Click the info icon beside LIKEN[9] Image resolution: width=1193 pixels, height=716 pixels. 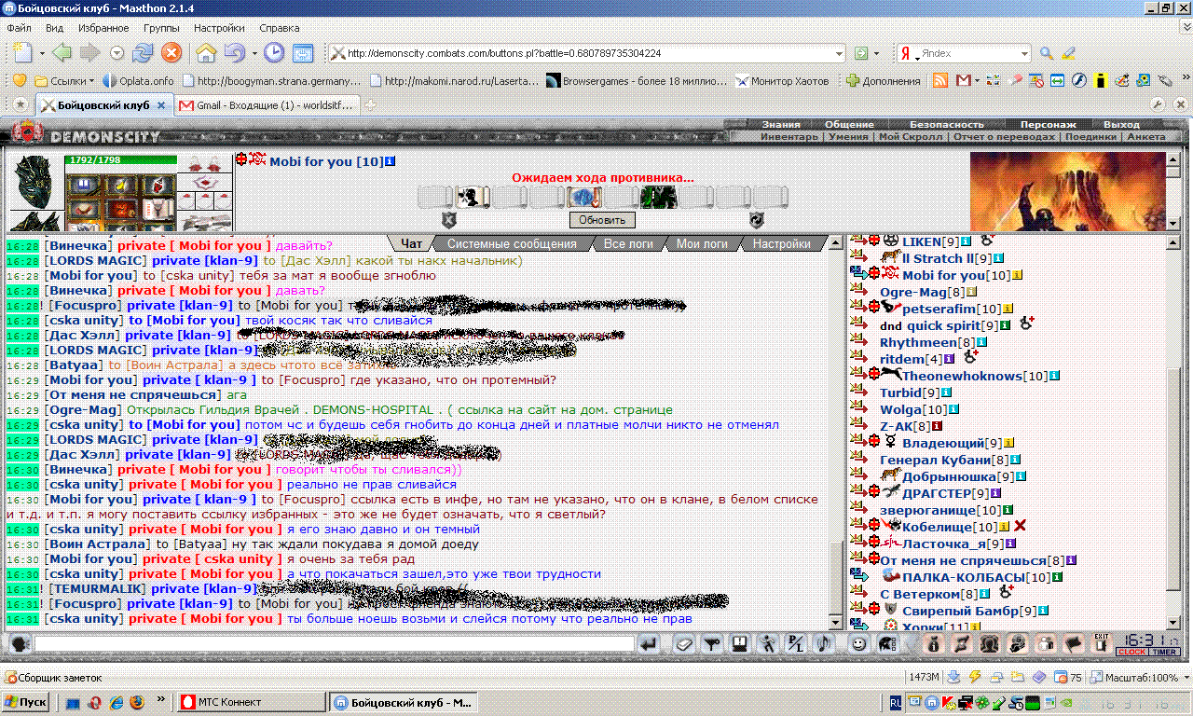tap(967, 242)
